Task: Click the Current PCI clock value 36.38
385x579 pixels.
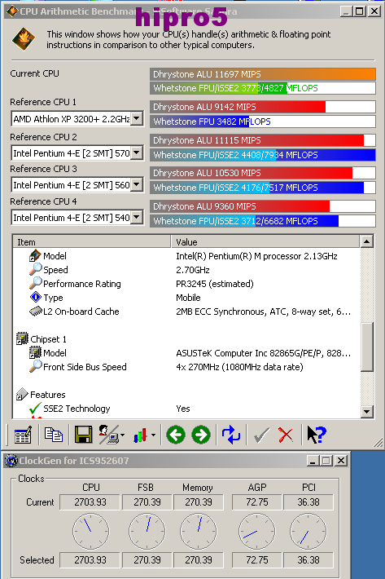Action: 308,502
